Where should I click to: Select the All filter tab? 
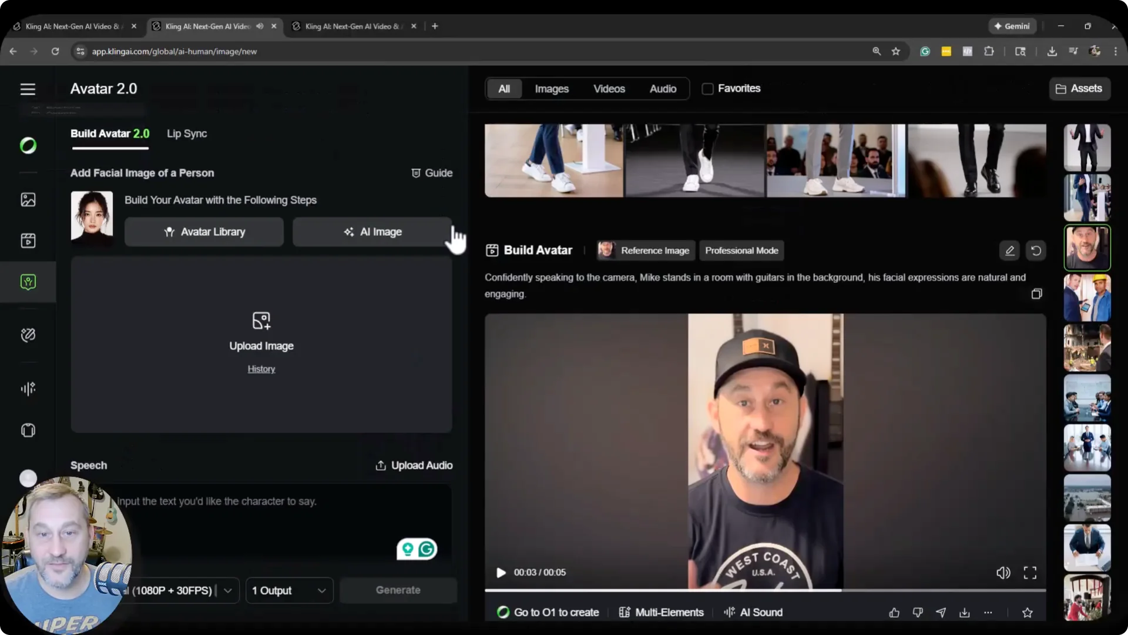click(504, 89)
